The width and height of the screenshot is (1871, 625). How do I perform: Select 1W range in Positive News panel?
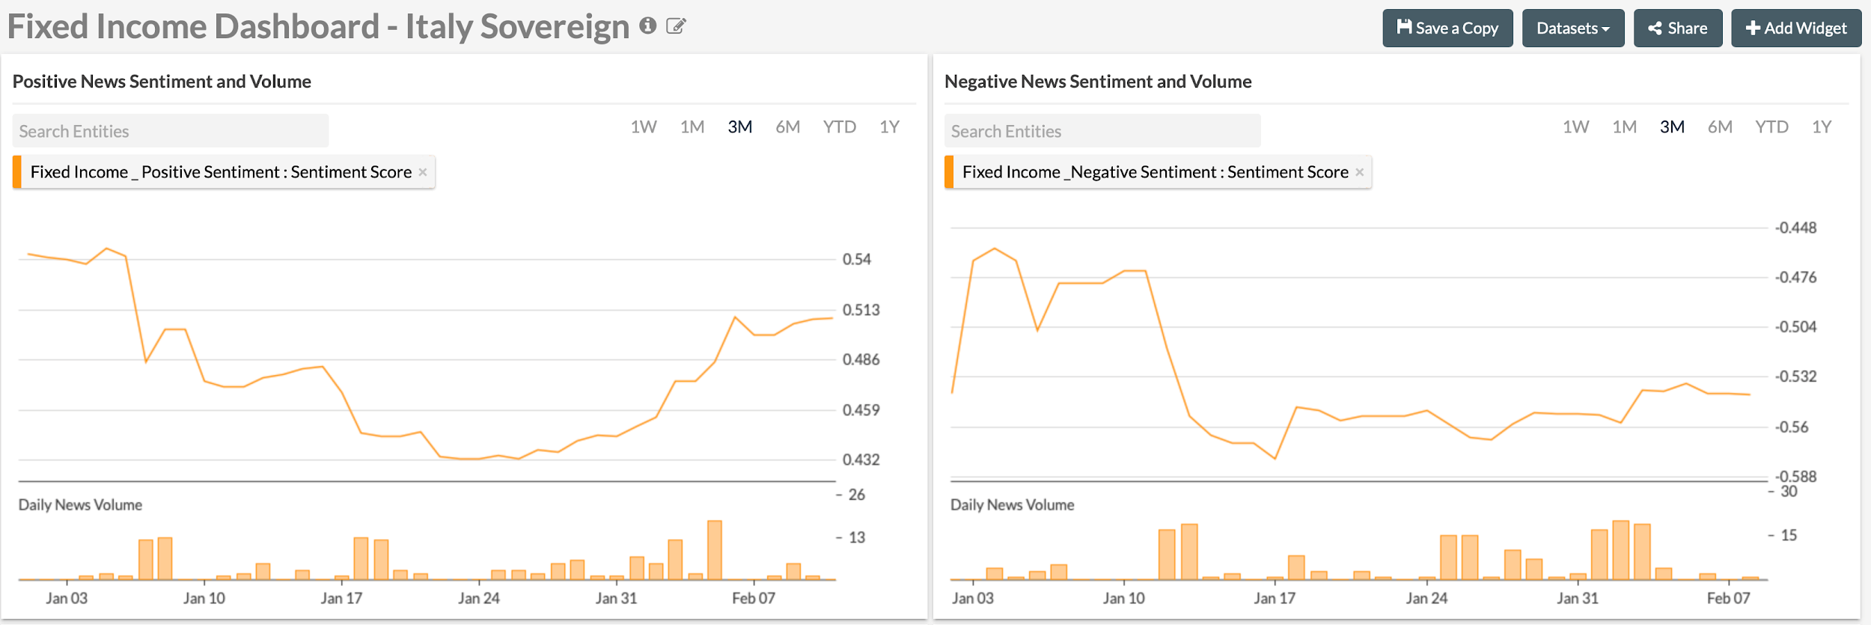pos(643,127)
